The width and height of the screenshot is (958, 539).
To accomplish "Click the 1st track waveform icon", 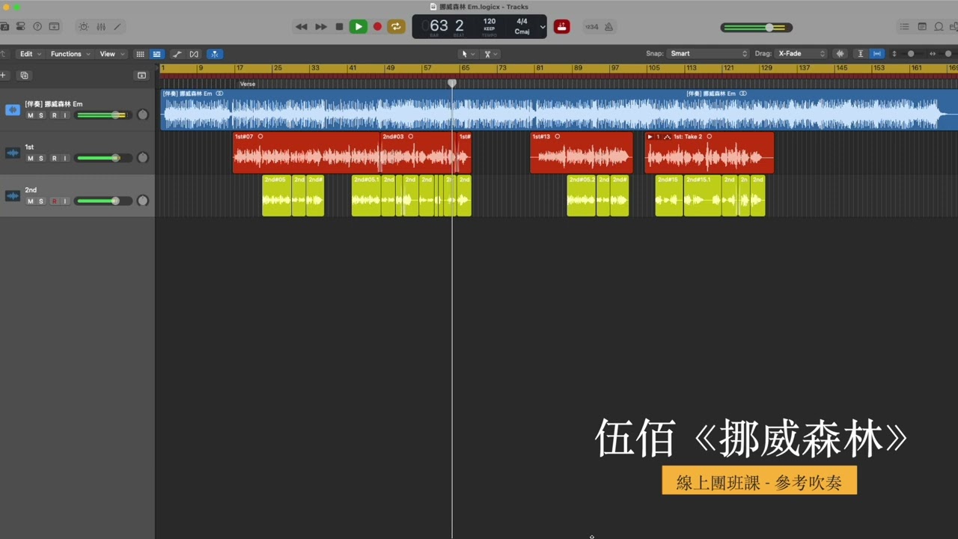I will point(13,153).
